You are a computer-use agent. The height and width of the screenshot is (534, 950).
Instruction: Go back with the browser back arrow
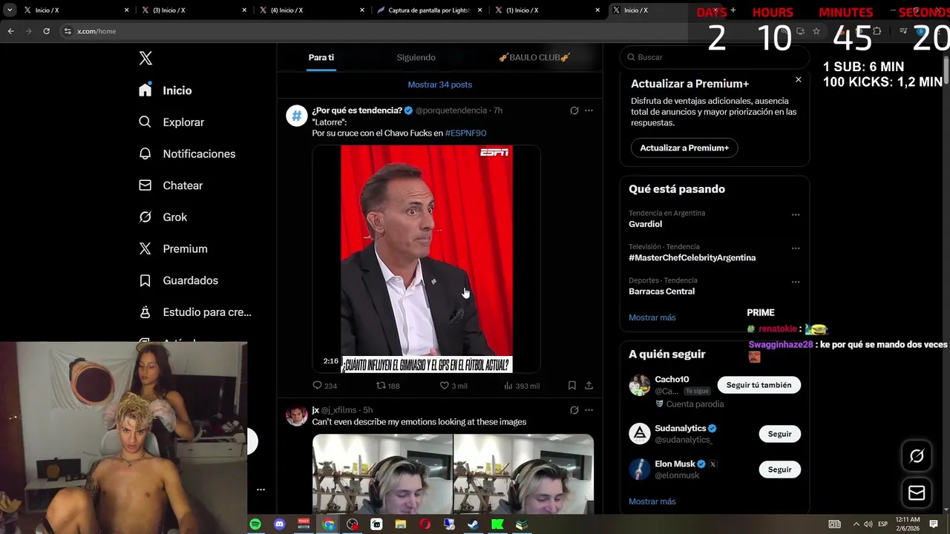pyautogui.click(x=11, y=31)
